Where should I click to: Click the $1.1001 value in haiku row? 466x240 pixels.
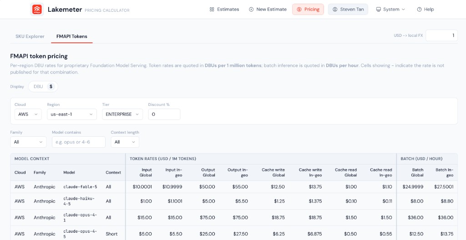[175, 201]
